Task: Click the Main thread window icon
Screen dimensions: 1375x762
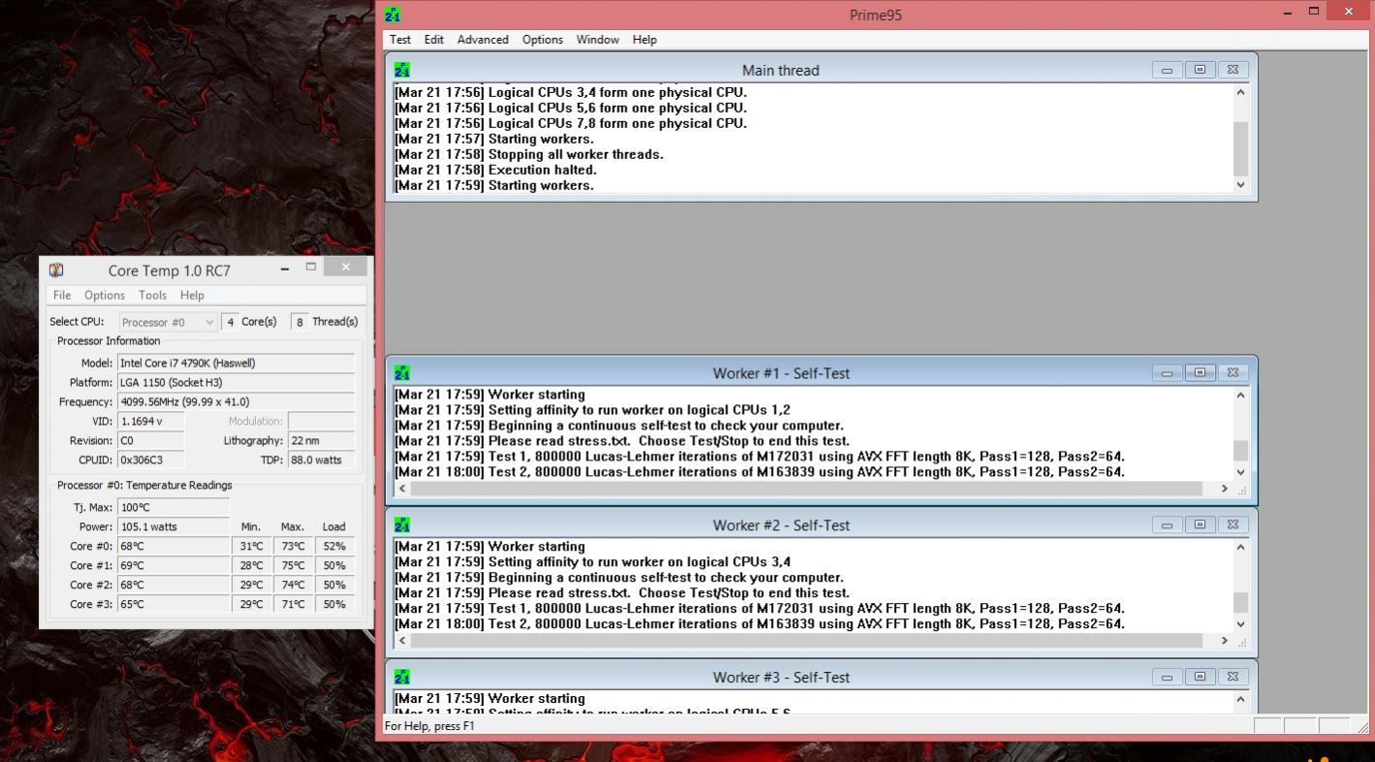Action: click(x=402, y=70)
